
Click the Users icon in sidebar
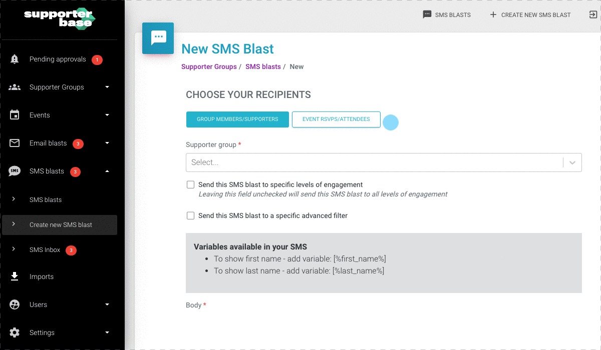[15, 304]
